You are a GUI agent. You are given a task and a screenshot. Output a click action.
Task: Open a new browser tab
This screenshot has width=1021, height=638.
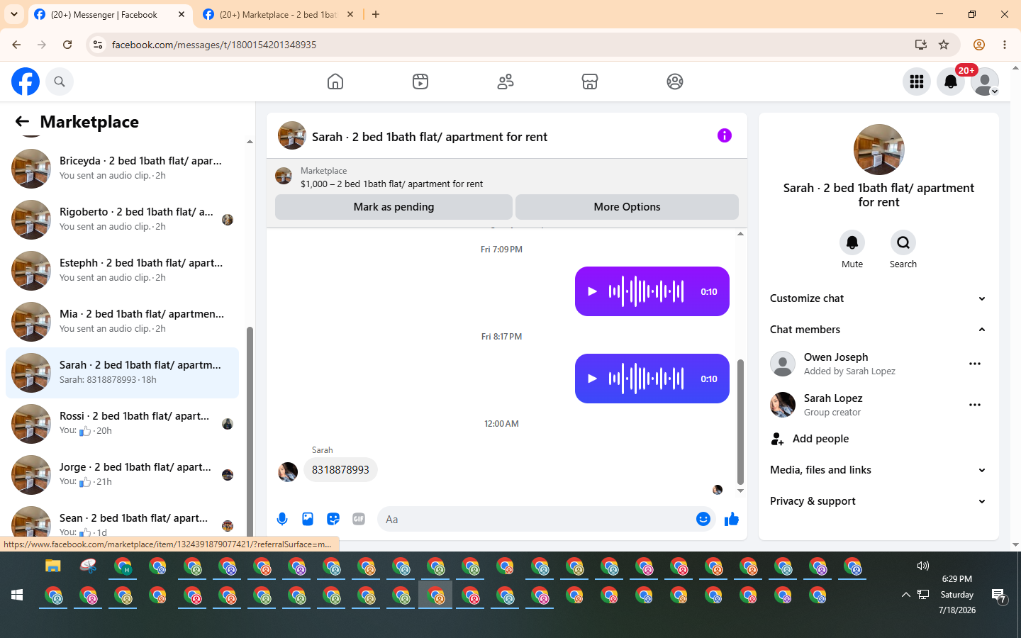point(376,14)
